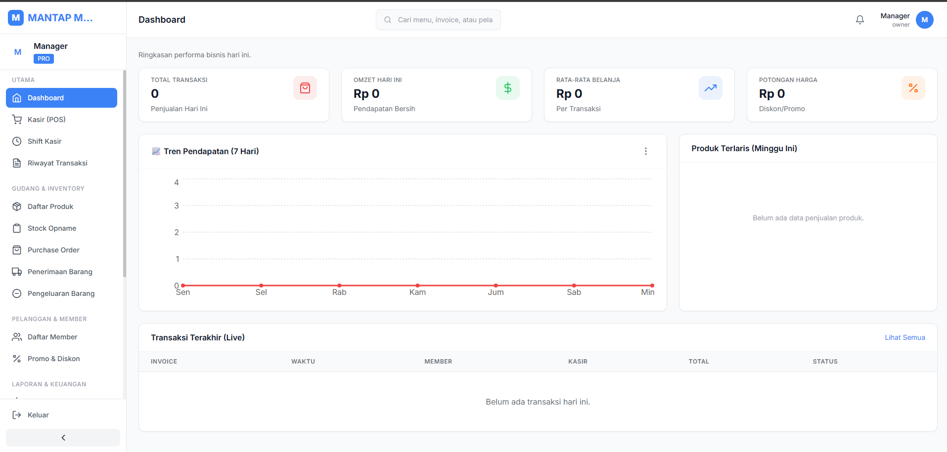Click the trend arrow icon in Rata-Rata Belanja

coord(711,88)
